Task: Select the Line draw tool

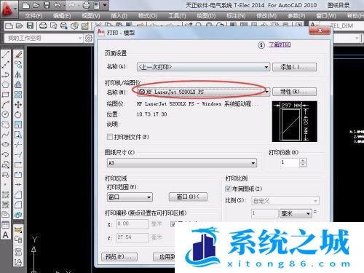Action: pyautogui.click(x=6, y=55)
